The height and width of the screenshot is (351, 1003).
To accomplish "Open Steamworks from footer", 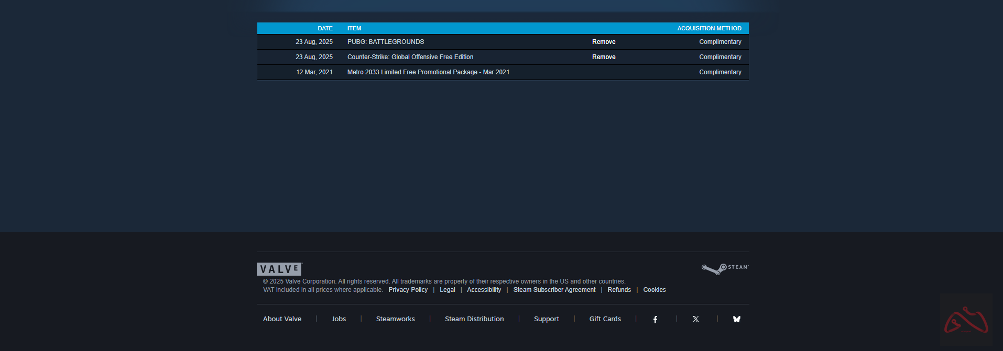I will (395, 319).
